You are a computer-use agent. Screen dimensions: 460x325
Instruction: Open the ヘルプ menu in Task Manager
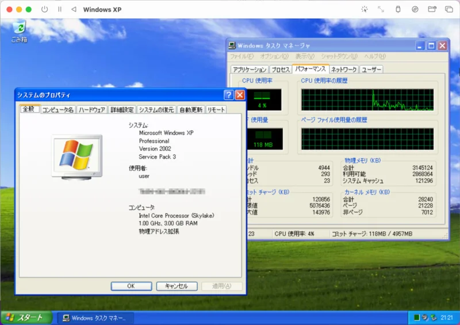tap(375, 56)
